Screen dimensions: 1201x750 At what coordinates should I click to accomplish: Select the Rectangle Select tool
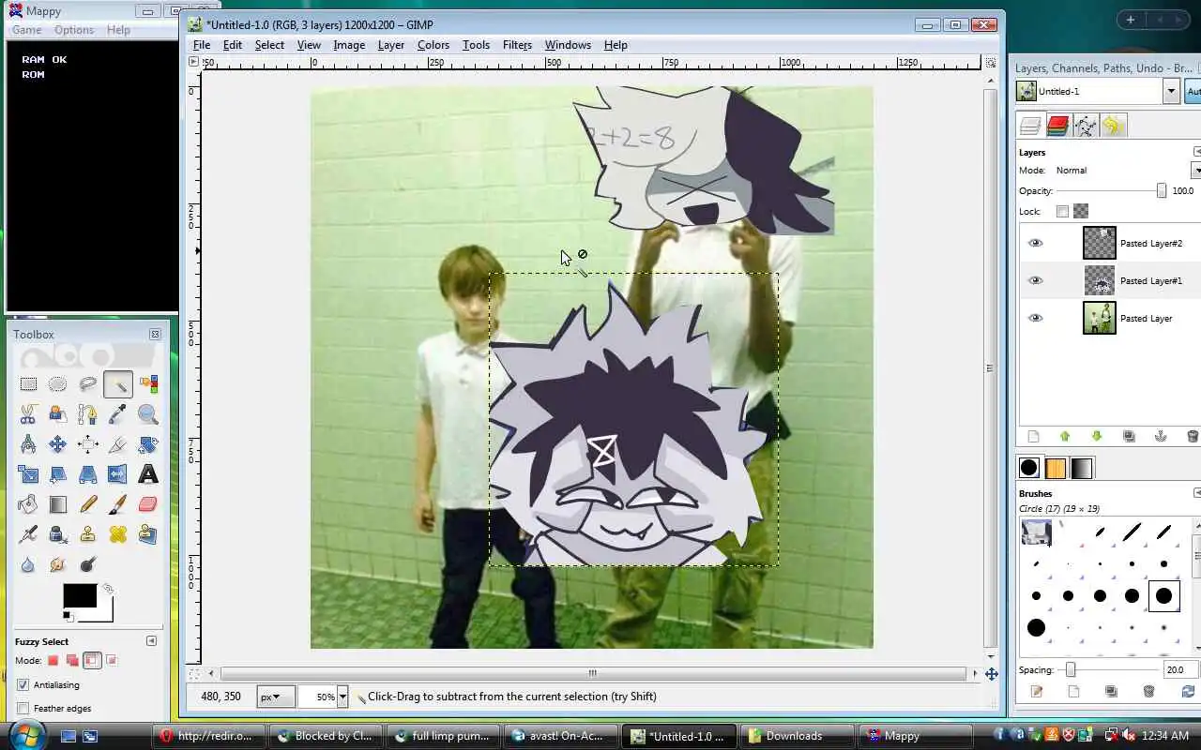click(28, 384)
